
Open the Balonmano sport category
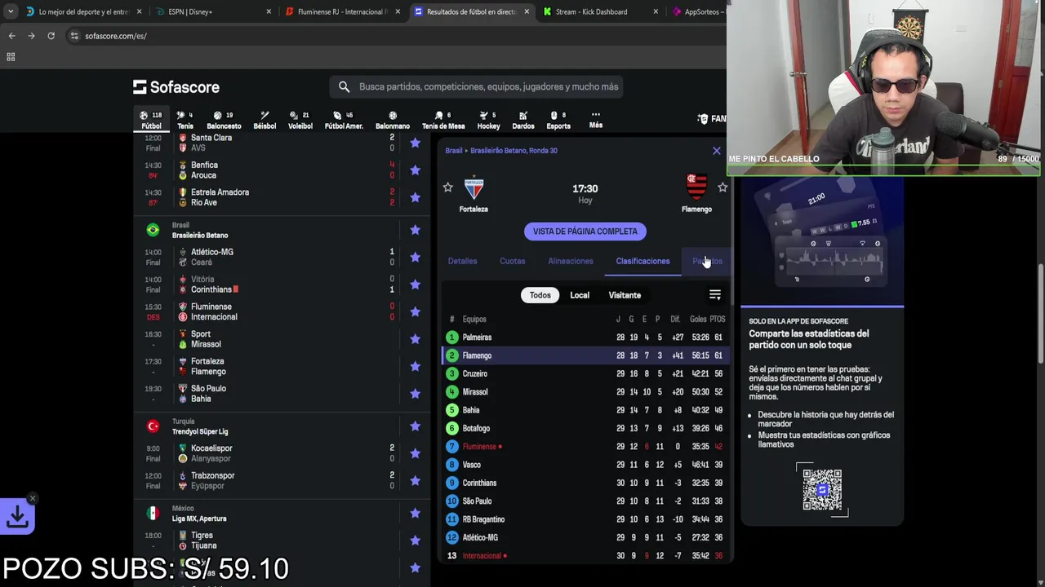click(x=393, y=120)
